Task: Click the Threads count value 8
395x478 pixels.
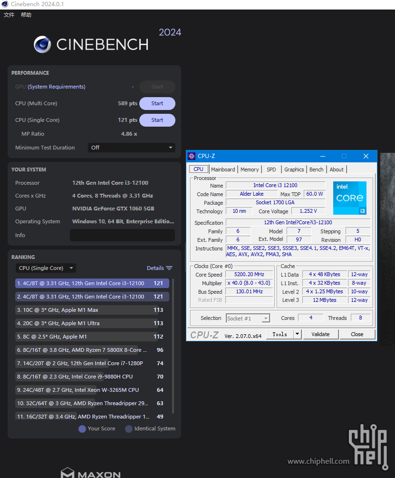Action: [x=361, y=318]
